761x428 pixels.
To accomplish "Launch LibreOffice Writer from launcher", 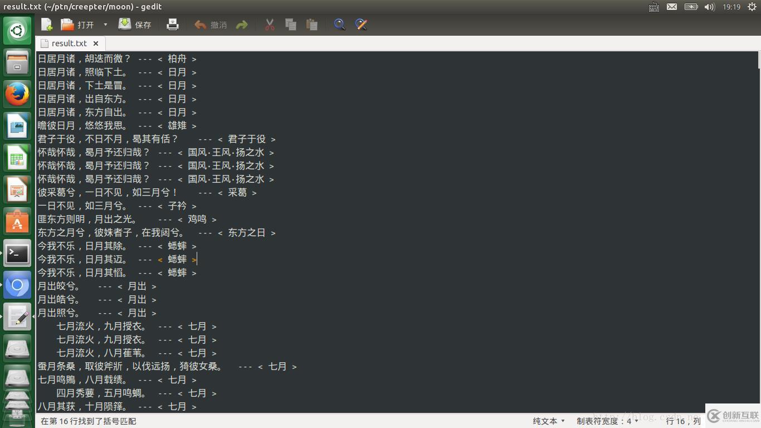I will (17, 126).
